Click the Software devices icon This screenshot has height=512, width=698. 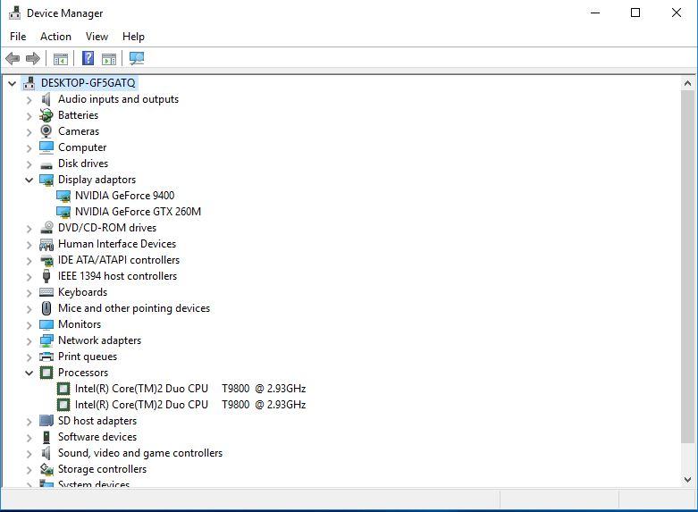point(46,437)
